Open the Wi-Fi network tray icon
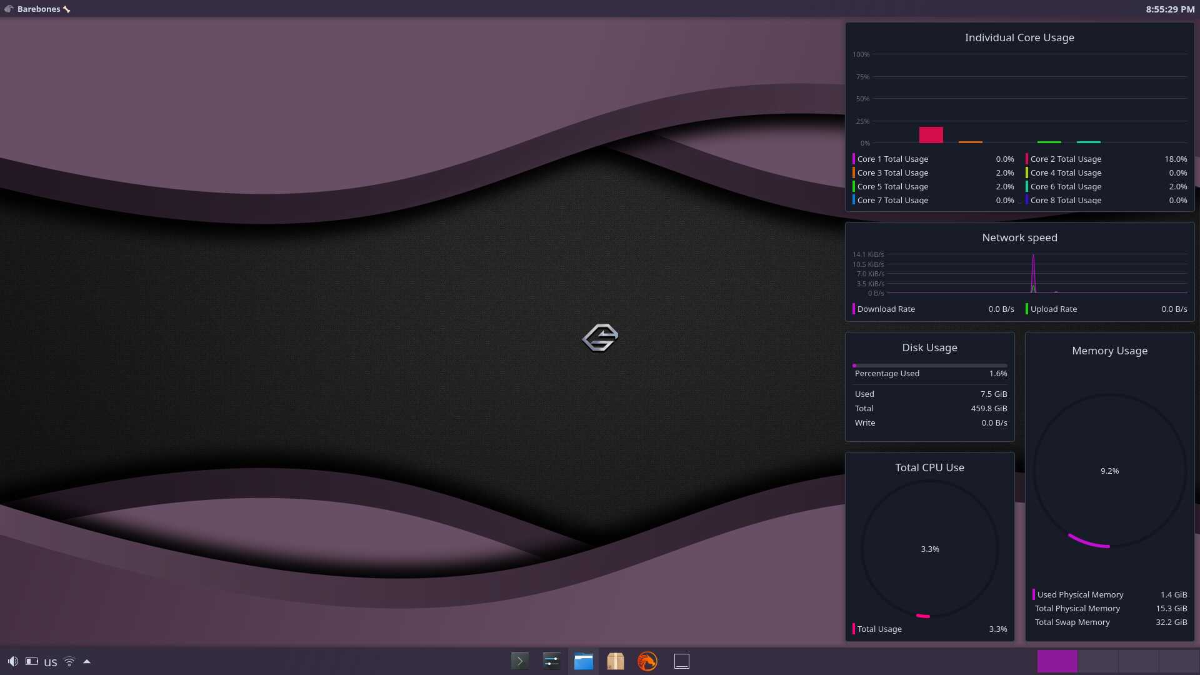 click(69, 661)
